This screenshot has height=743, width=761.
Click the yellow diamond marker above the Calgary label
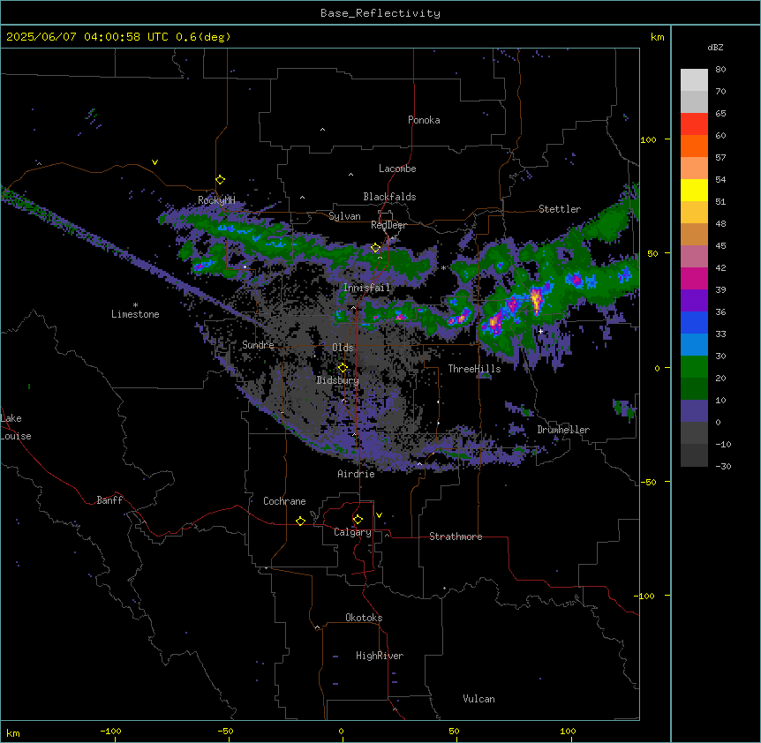pyautogui.click(x=358, y=520)
